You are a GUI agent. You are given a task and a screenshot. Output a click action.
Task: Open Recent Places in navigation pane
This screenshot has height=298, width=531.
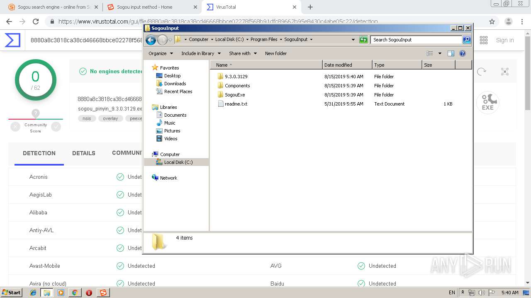coord(178,91)
